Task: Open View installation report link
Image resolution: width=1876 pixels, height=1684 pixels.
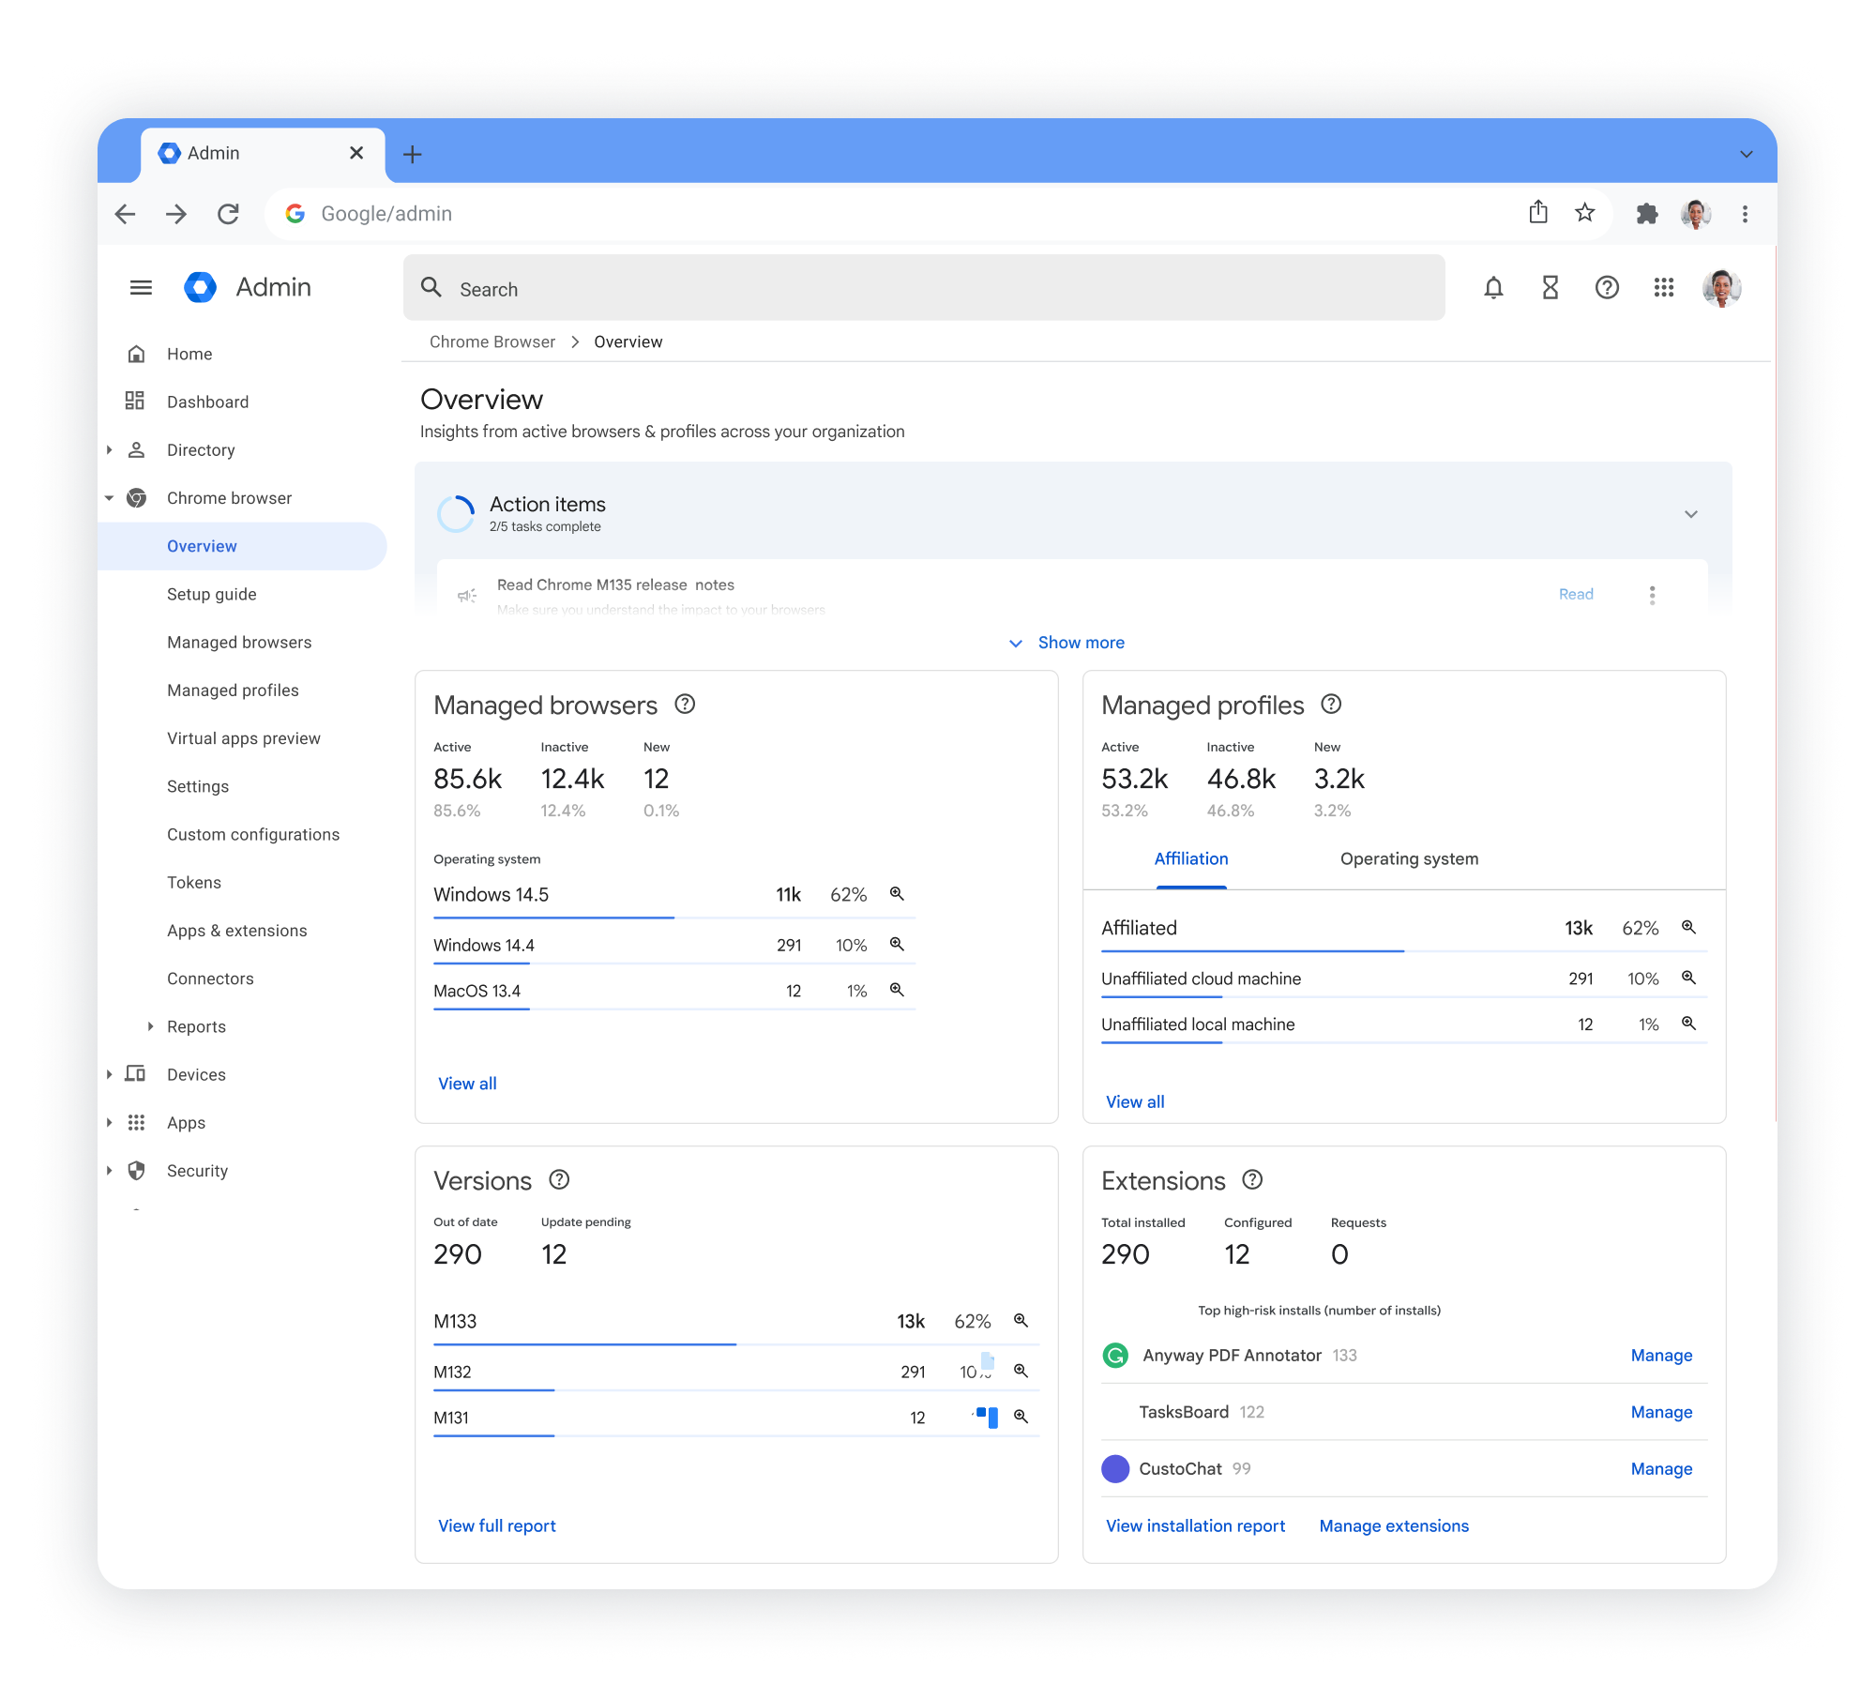Action: [1195, 1526]
